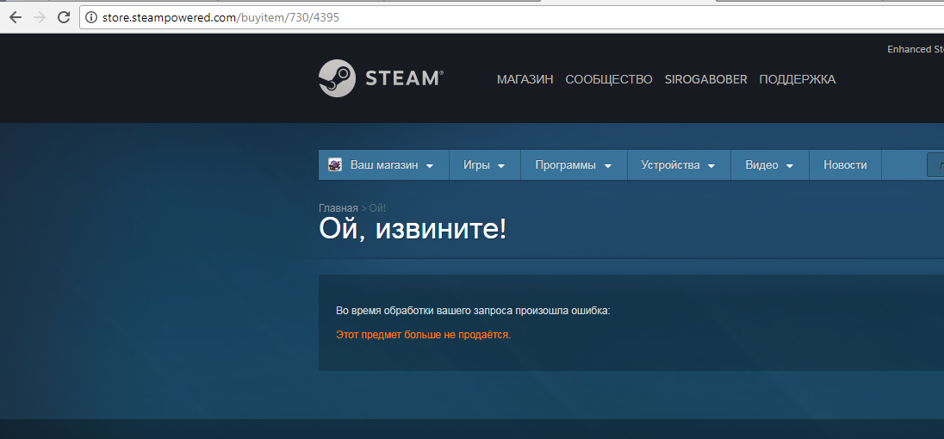Click the orange Этот предмет больше не продаётся text
The height and width of the screenshot is (439, 944).
point(423,334)
